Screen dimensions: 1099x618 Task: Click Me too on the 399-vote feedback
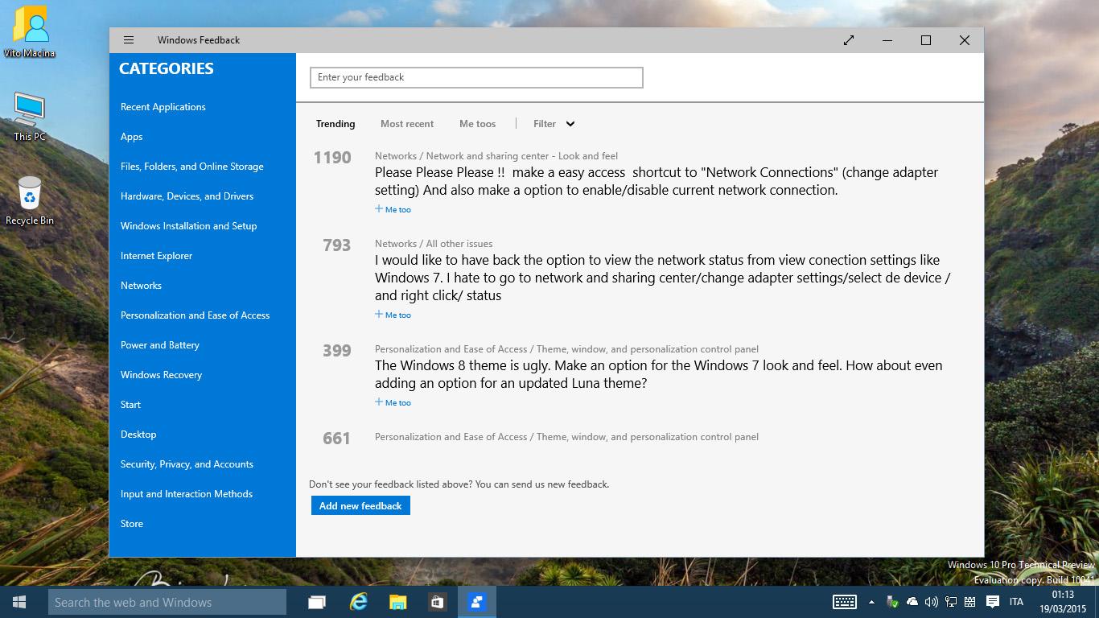[x=393, y=402]
